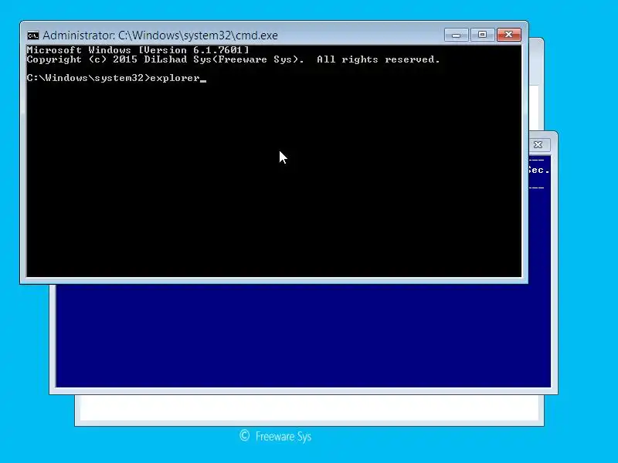Open the cmd.exe system menu icon
Viewport: 618px width, 463px height.
pos(33,35)
